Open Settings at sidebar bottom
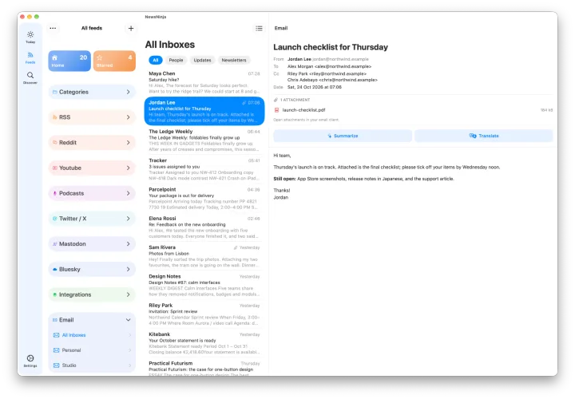 (x=30, y=361)
